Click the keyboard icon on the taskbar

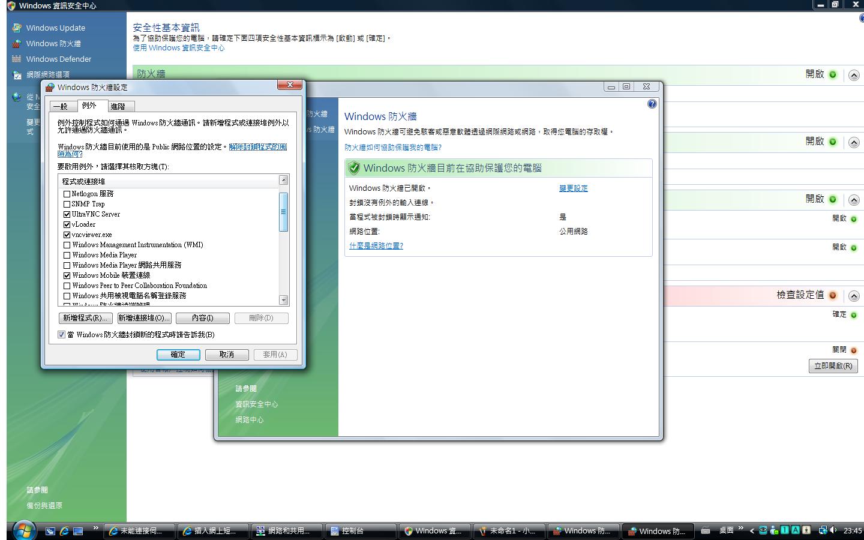point(706,530)
